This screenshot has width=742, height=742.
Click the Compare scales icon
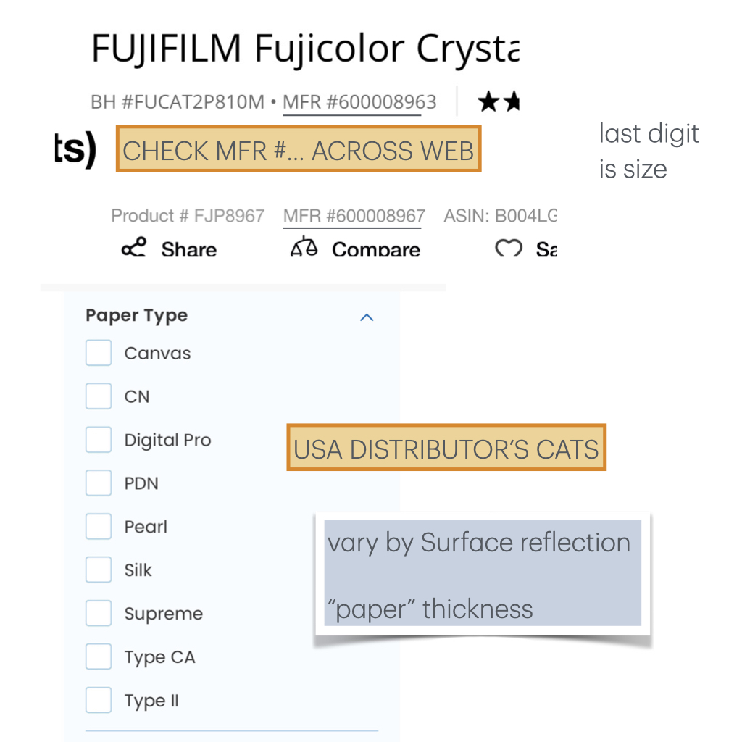click(x=304, y=247)
